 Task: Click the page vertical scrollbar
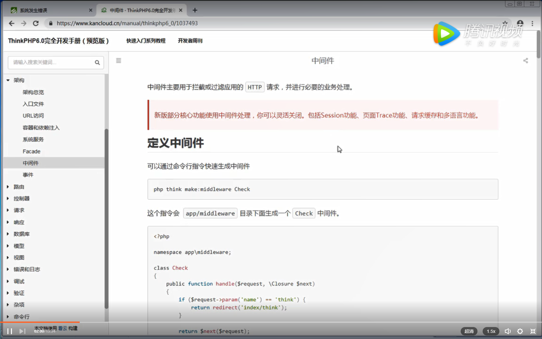click(538, 45)
